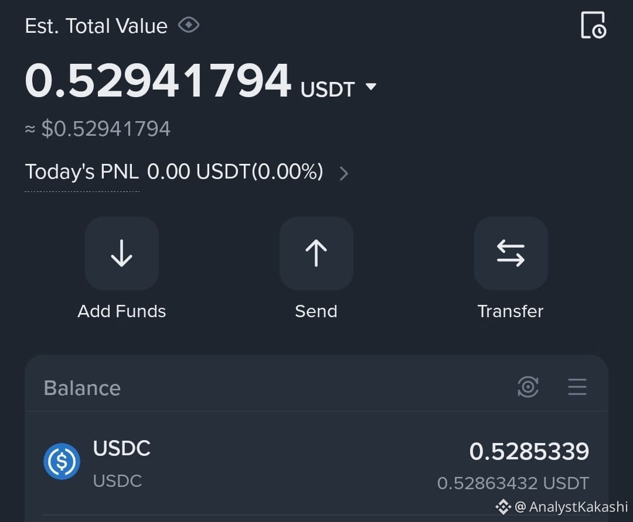Toggle the Est. Total Value eye icon
Screen dimensions: 633x522
[x=189, y=25]
